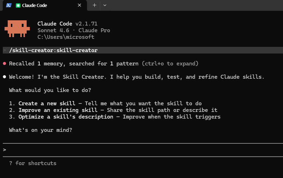Click the white bullet beside the Welcome message

(x=5, y=77)
